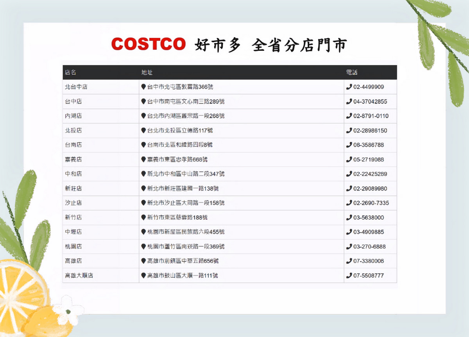Click the location pin beside 桃園市蘆竹區南崁路一段369號
Screen dimensions: 469x337
tap(143, 247)
